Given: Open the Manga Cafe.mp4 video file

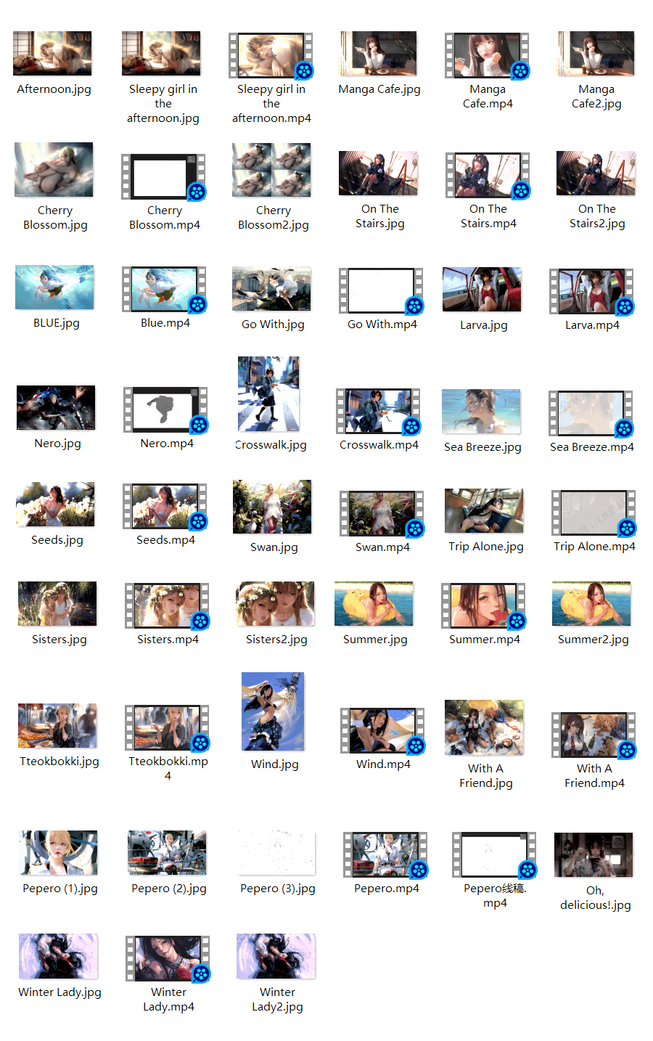Looking at the screenshot, I should tap(487, 56).
